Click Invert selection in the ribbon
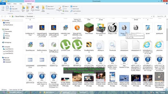The width and height of the screenshot is (168, 94). point(76,11)
